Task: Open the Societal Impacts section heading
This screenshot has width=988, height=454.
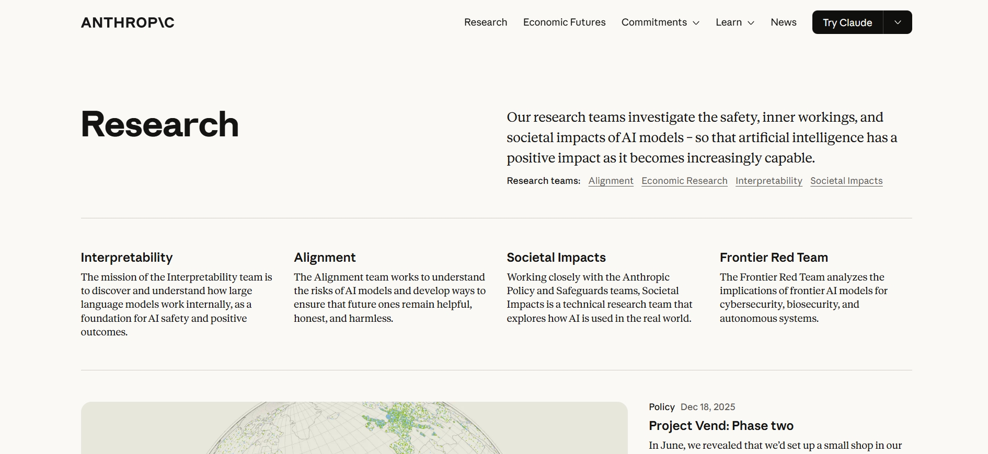Action: pos(556,258)
